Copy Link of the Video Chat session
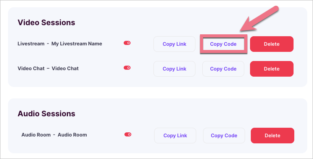Screen dimensions: 313x159 pos(174,69)
